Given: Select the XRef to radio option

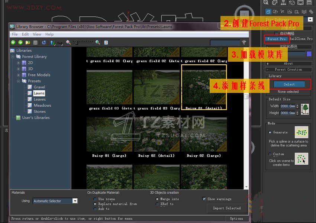Looking at the screenshot, I should 157,204.
